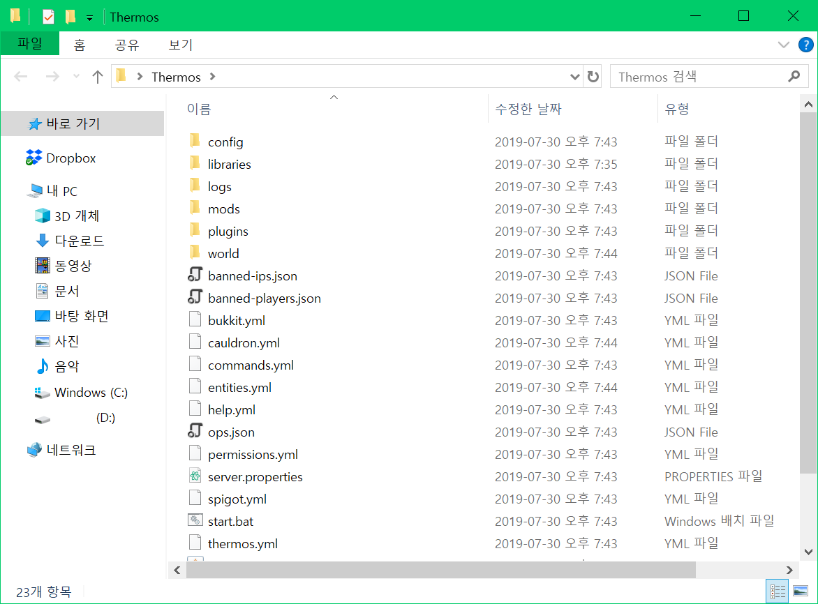
Task: Click the start.bat batch file icon
Action: point(195,520)
